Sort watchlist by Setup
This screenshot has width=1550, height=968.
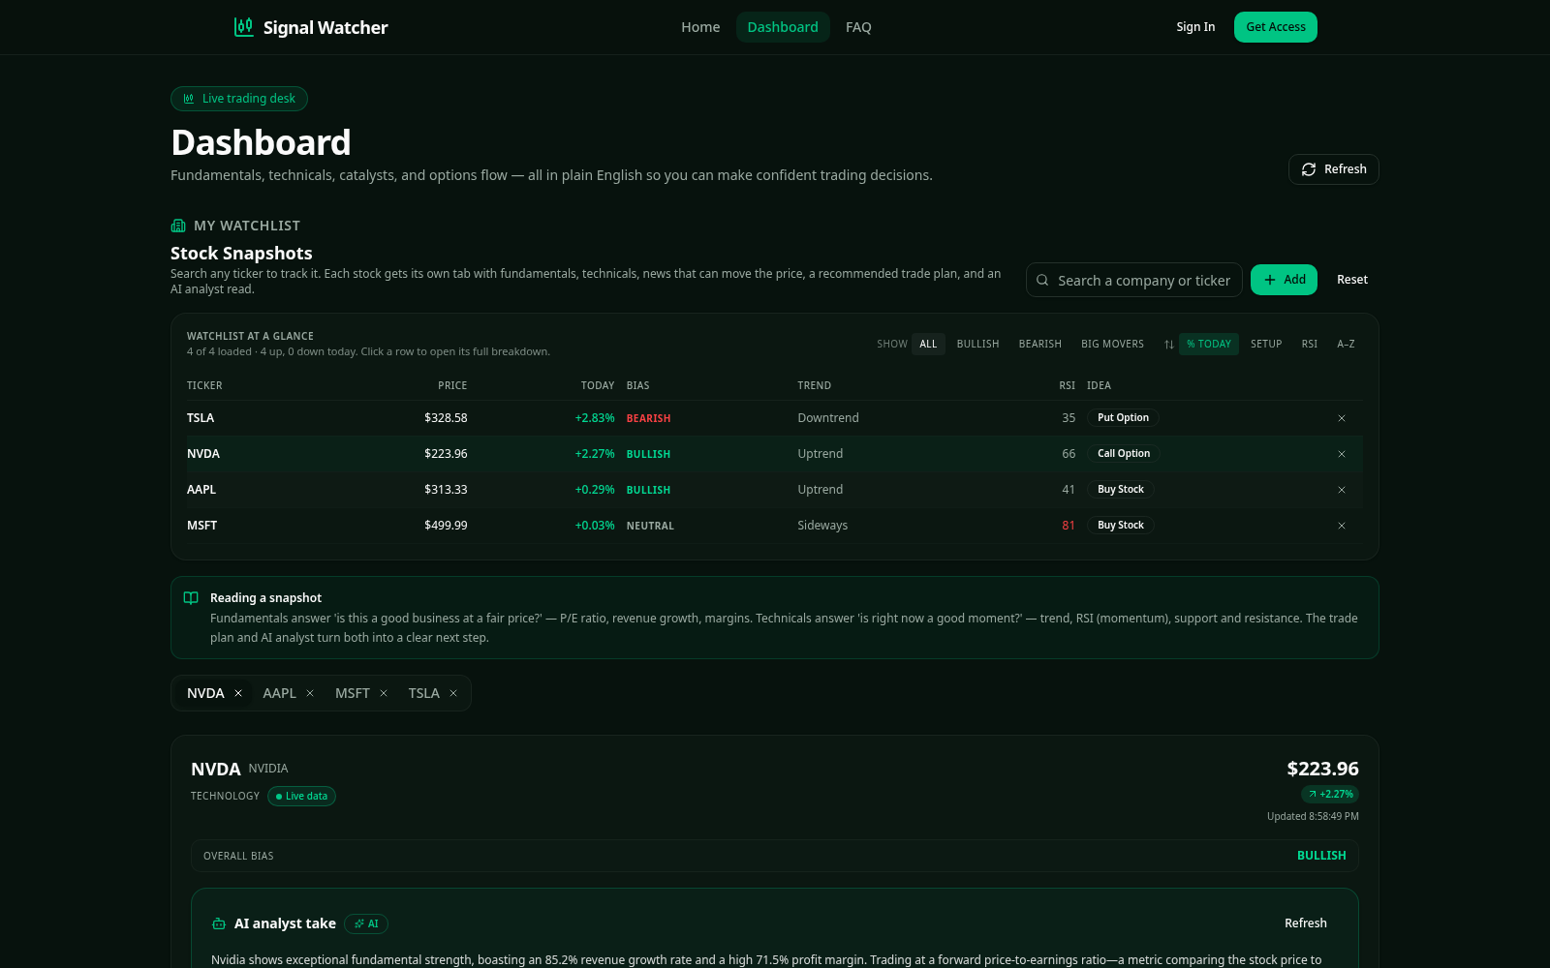click(x=1266, y=344)
